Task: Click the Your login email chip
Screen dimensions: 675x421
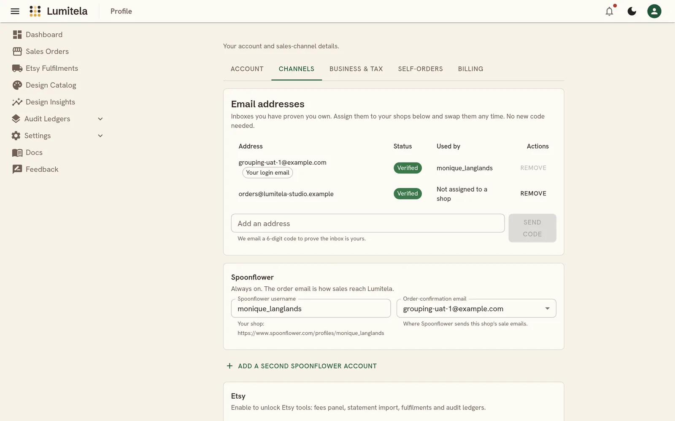Action: pyautogui.click(x=267, y=173)
